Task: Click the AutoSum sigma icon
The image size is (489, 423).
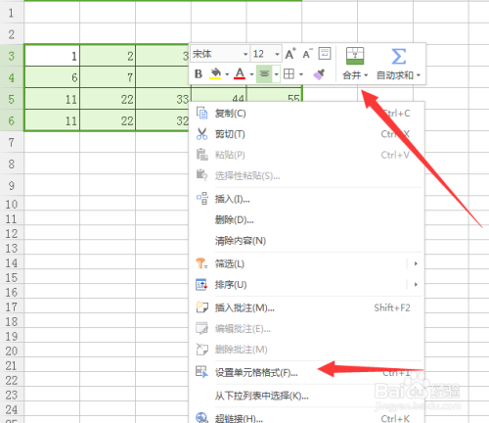Action: click(398, 56)
